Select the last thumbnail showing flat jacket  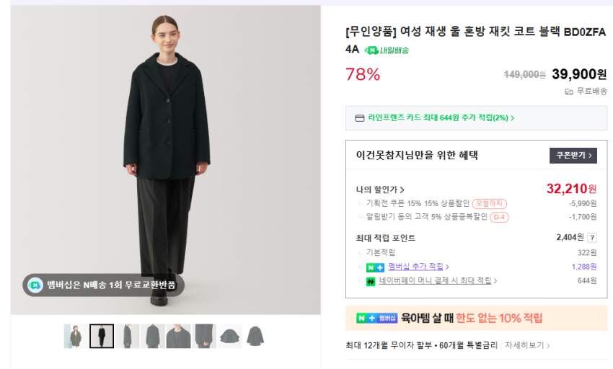pos(255,336)
